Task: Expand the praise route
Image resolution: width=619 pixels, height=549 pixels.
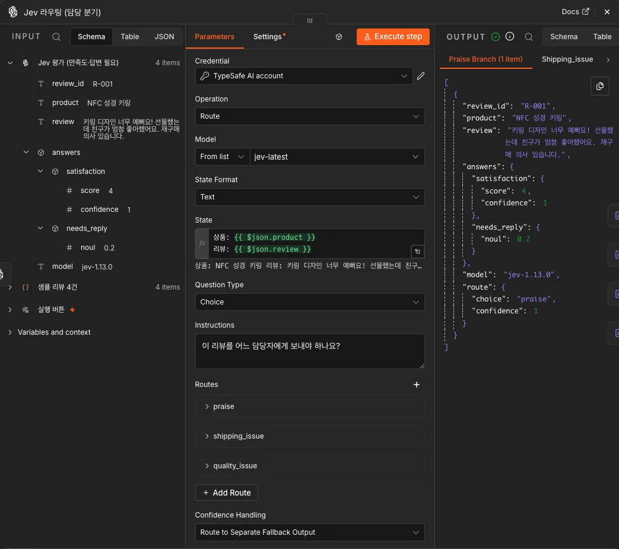Action: pyautogui.click(x=310, y=407)
